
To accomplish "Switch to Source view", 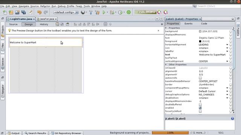I will point(14,24).
